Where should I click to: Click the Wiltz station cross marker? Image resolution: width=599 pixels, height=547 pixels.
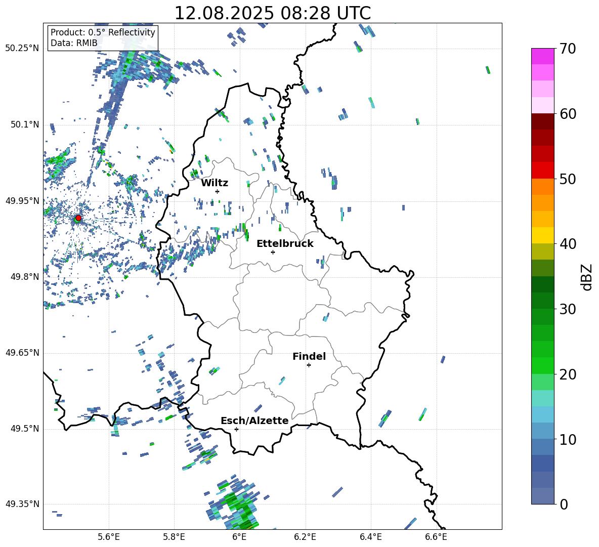click(218, 191)
